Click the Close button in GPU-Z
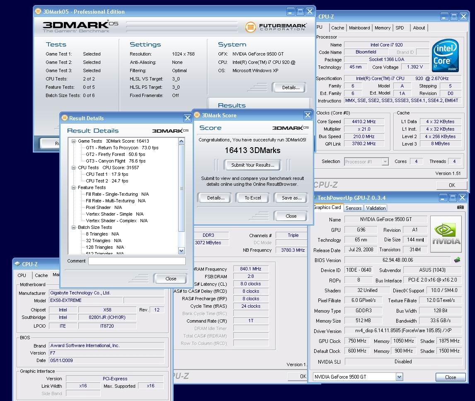 [x=450, y=377]
